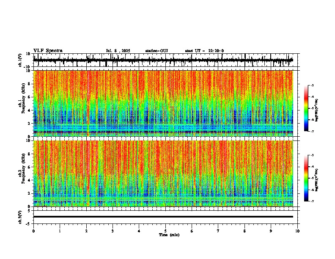
Task: Click the ch.2 log(PSD) color bar
Action: [x=306, y=178]
